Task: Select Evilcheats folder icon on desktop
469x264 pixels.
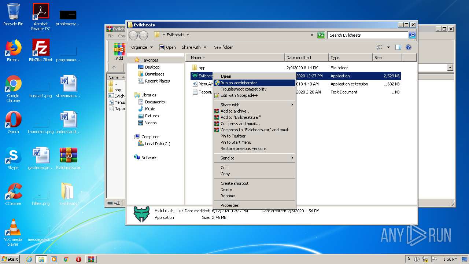Action: [x=68, y=194]
